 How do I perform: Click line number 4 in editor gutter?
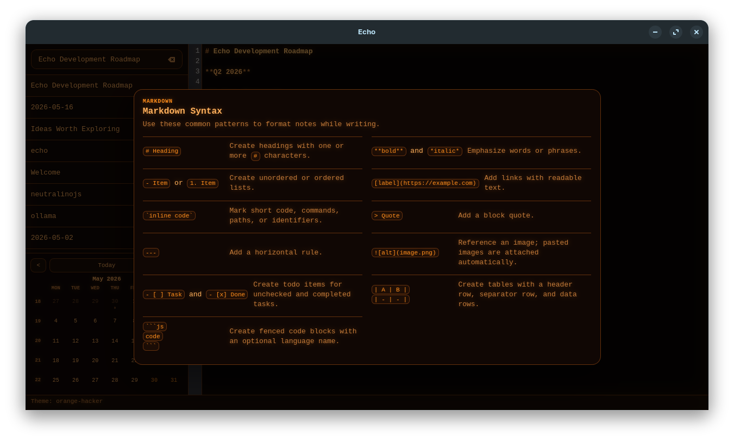pyautogui.click(x=197, y=82)
